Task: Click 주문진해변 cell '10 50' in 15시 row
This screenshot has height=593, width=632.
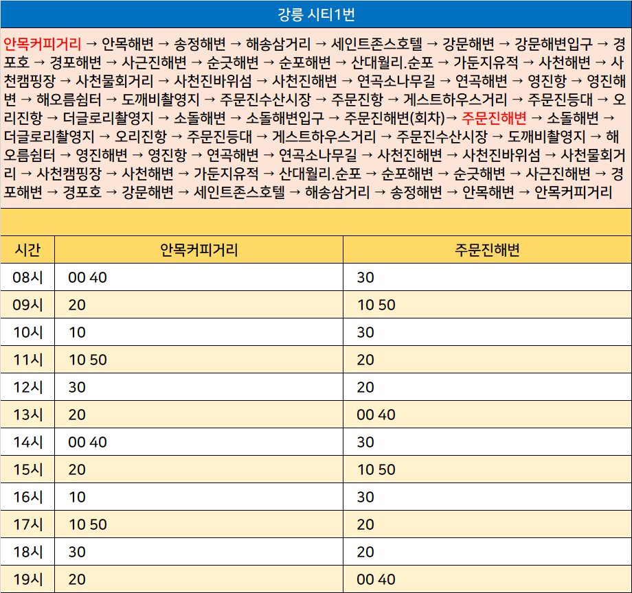Action: point(487,469)
